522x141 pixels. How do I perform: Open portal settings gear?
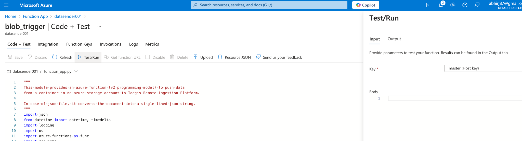click(x=453, y=5)
